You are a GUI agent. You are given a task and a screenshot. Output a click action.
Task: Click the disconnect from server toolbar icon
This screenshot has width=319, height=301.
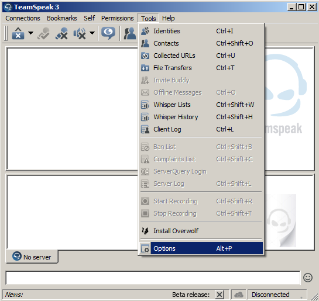18,33
